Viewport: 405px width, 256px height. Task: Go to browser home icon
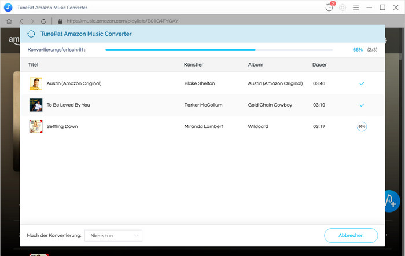[9, 21]
